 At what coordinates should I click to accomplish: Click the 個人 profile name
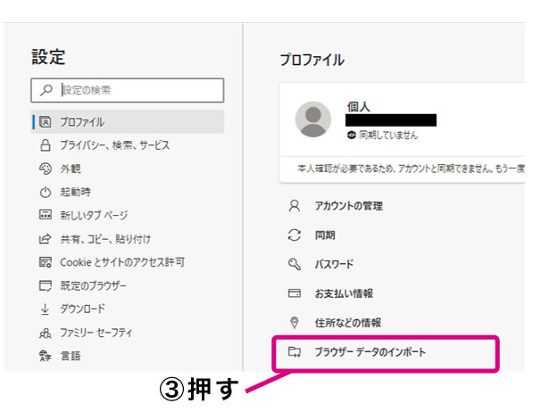359,107
